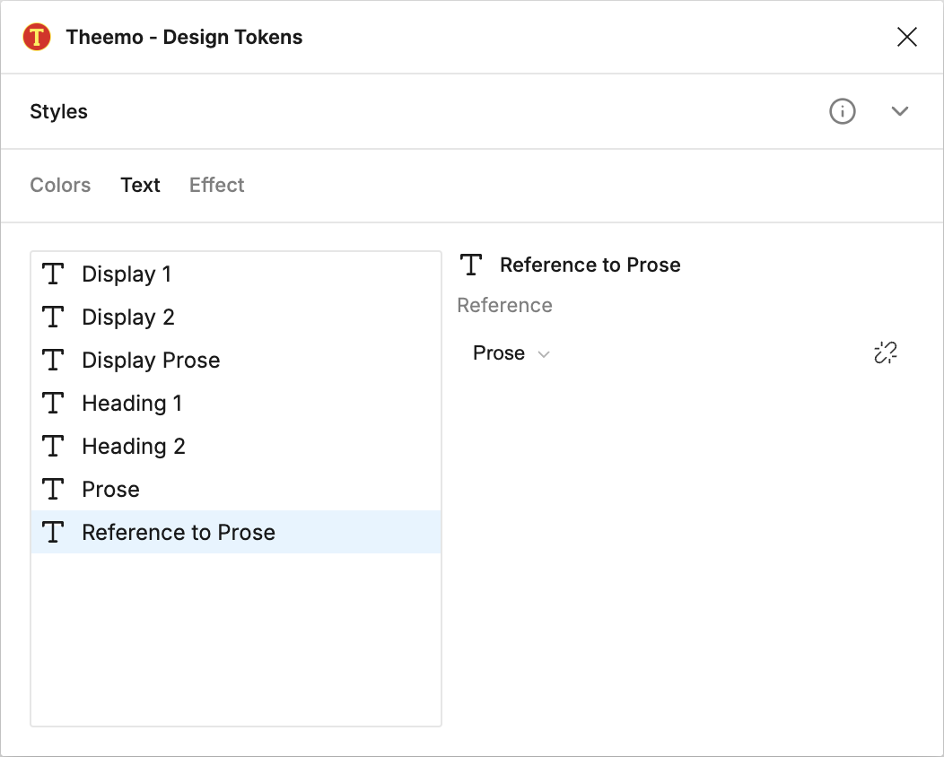Click the Reference to Prose title

(590, 265)
